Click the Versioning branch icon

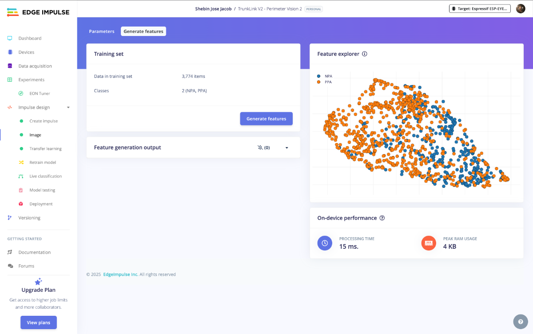coord(10,218)
